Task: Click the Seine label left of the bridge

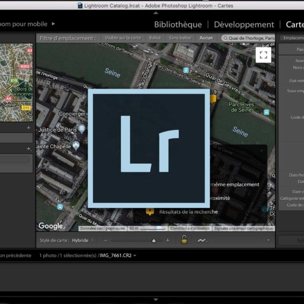Action: [112, 73]
